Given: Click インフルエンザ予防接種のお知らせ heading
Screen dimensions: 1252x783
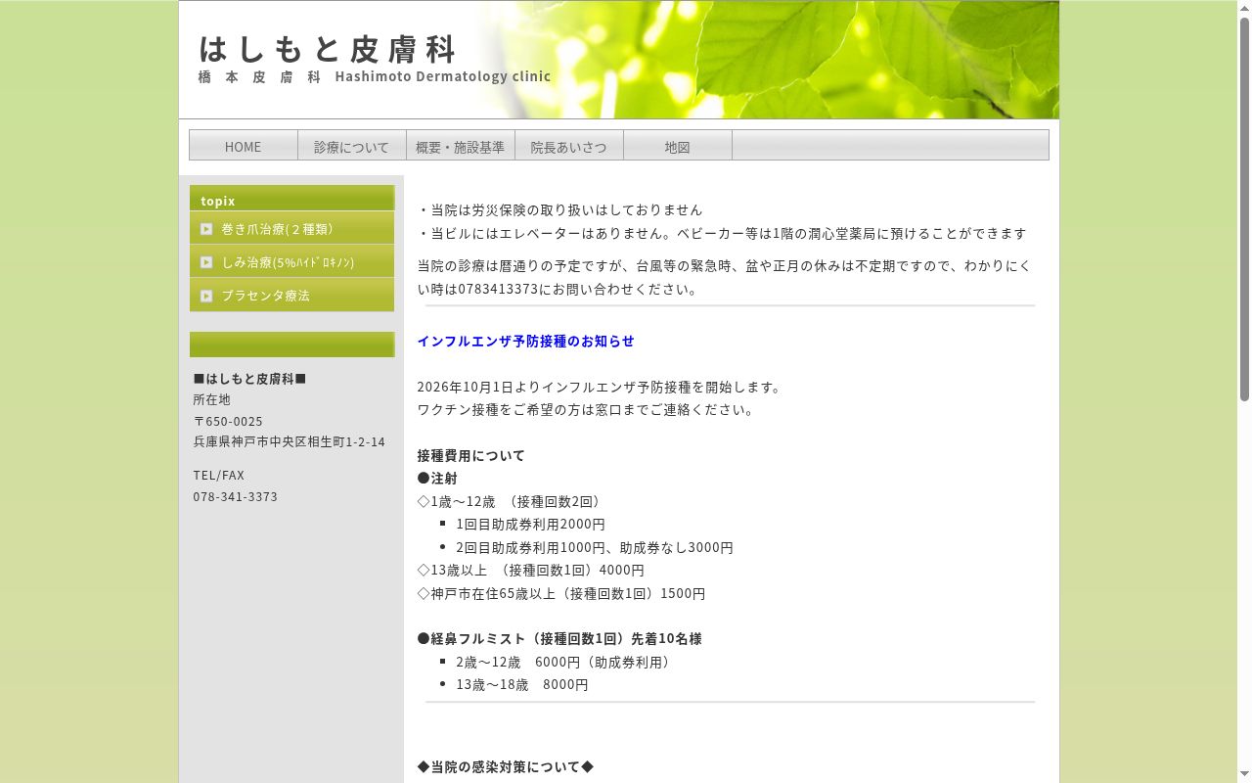Looking at the screenshot, I should [525, 341].
